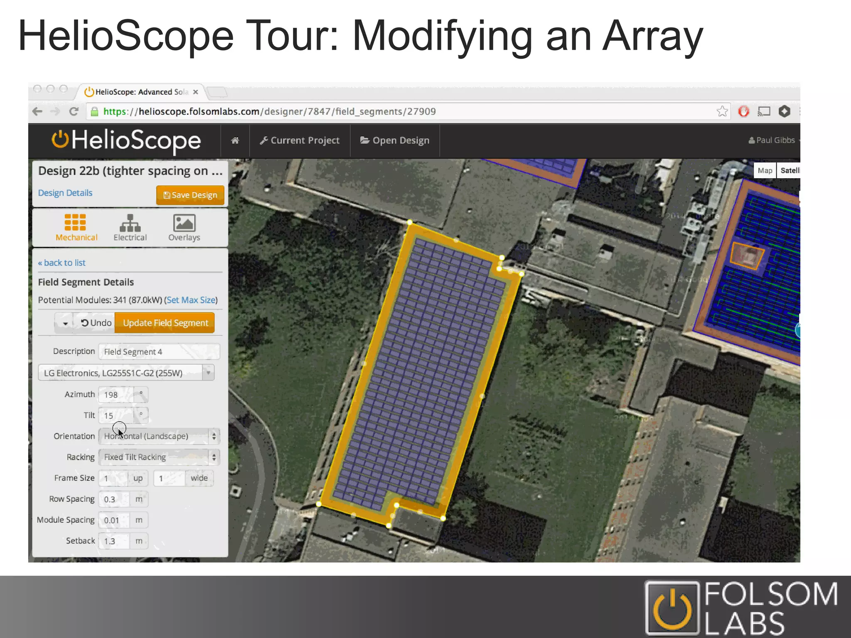Screen dimensions: 851x638
Task: Click the browser back arrow
Action: pyautogui.click(x=37, y=111)
